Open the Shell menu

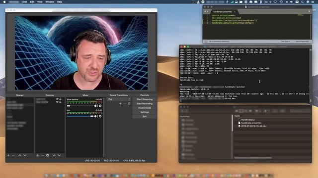point(24,2)
